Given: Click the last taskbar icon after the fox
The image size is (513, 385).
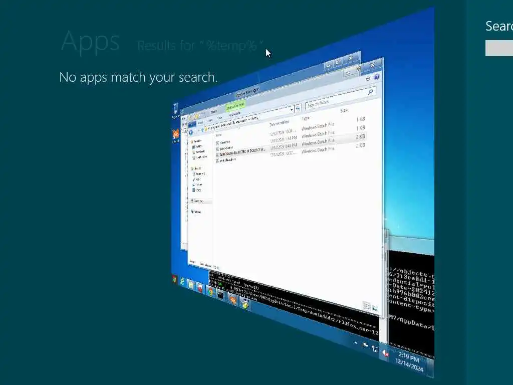Looking at the screenshot, I should click(245, 304).
